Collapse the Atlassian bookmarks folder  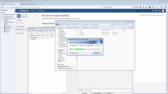(x=2, y=20)
